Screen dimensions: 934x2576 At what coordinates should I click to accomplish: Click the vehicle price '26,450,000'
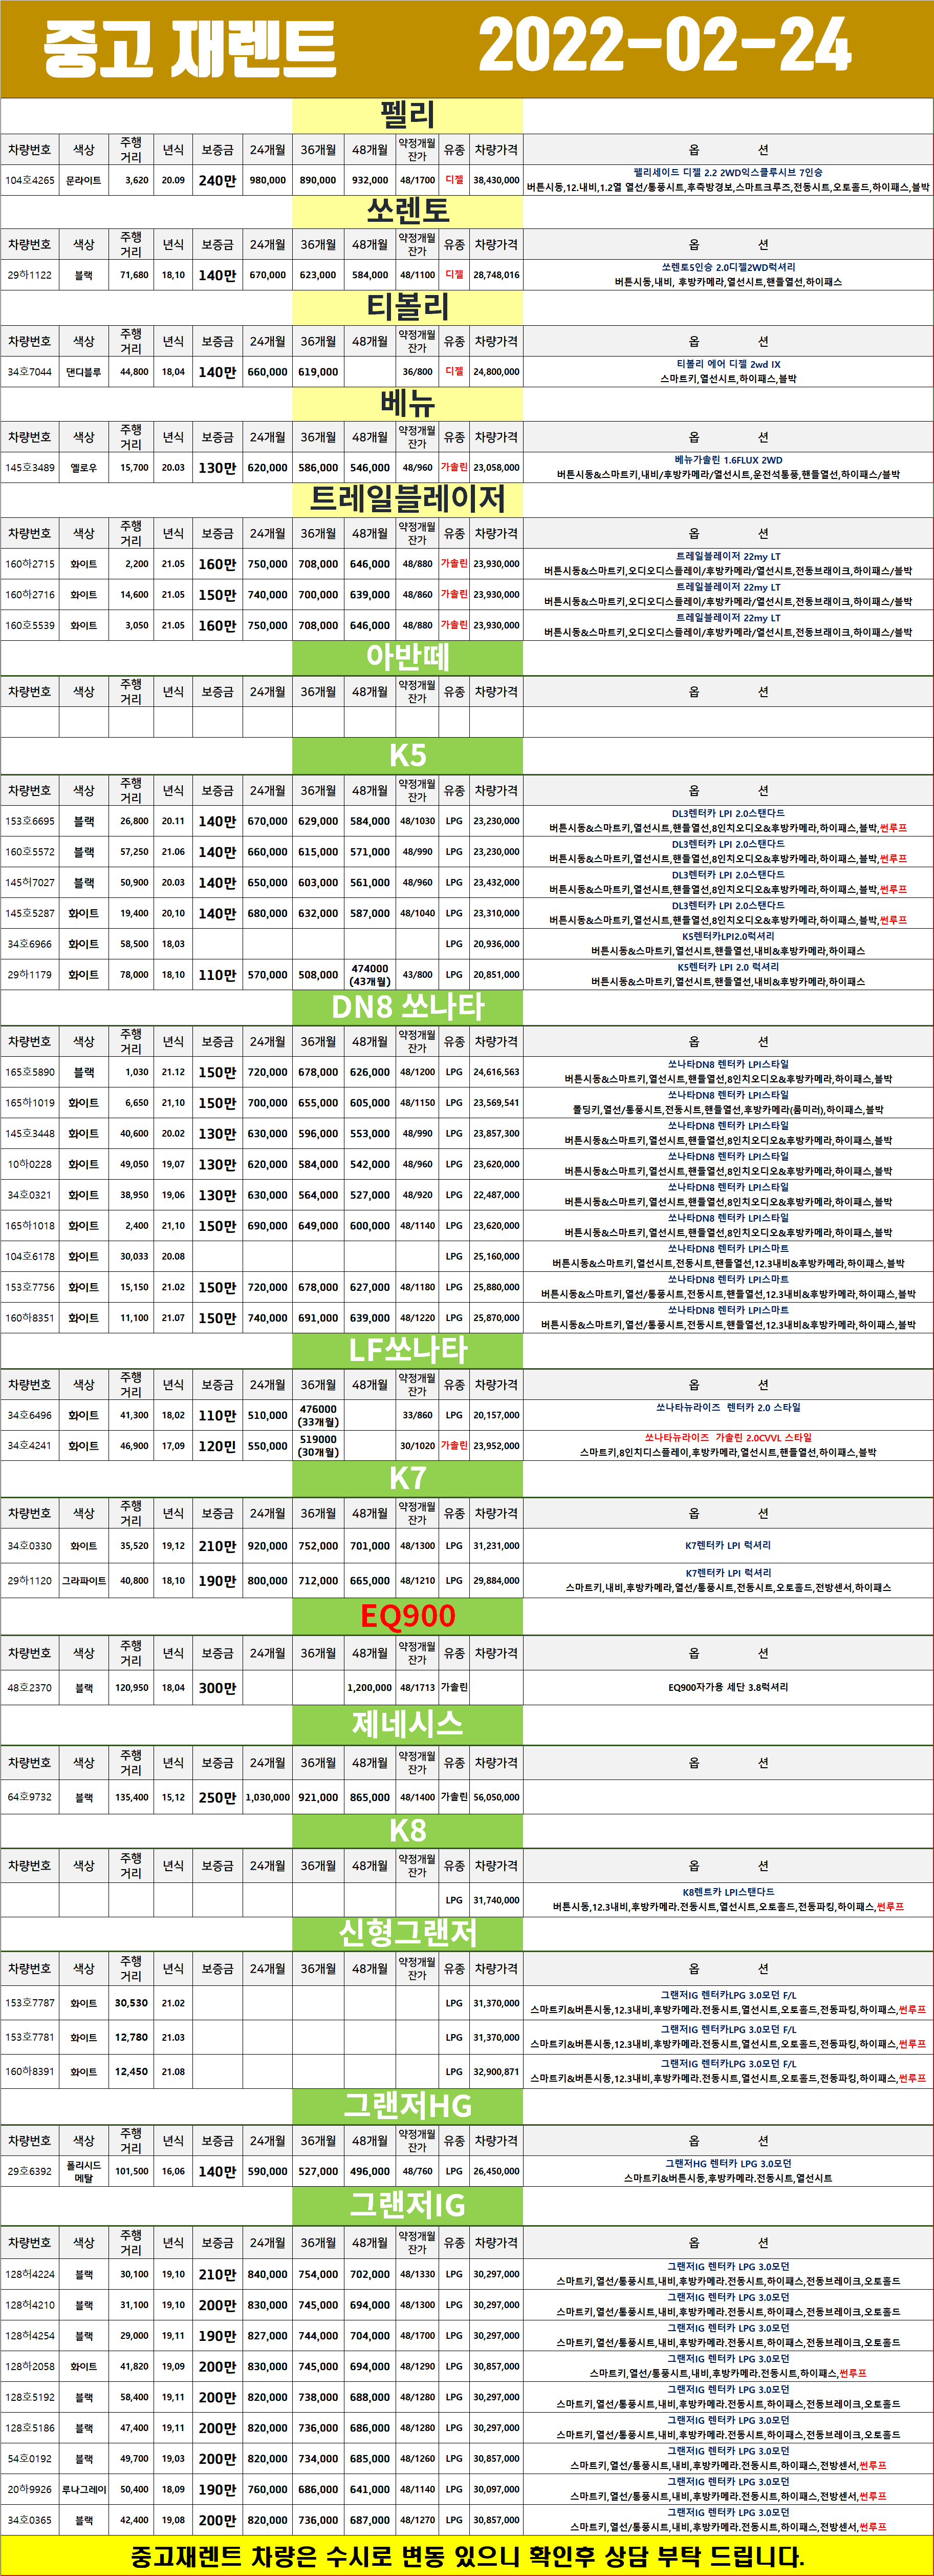click(x=496, y=2171)
